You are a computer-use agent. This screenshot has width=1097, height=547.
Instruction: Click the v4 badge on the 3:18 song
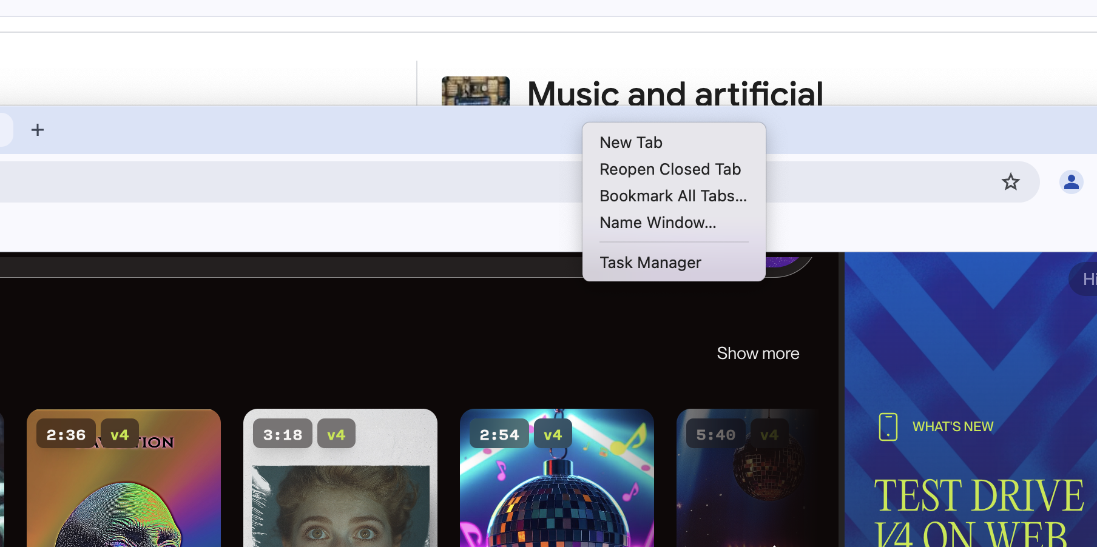[x=336, y=434]
